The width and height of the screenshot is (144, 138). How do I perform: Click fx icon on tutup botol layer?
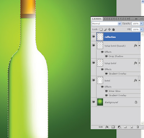click(x=135, y=63)
